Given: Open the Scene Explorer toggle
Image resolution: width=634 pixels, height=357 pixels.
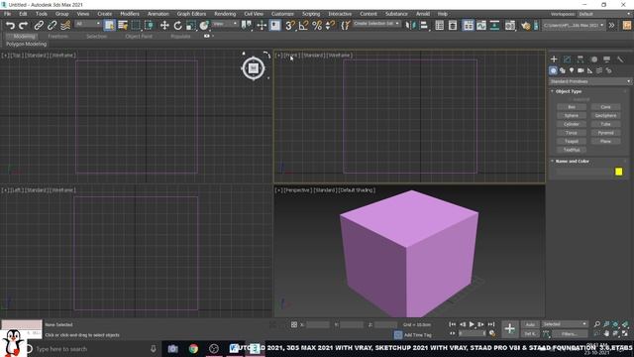Looking at the screenshot, I should coord(439,25).
